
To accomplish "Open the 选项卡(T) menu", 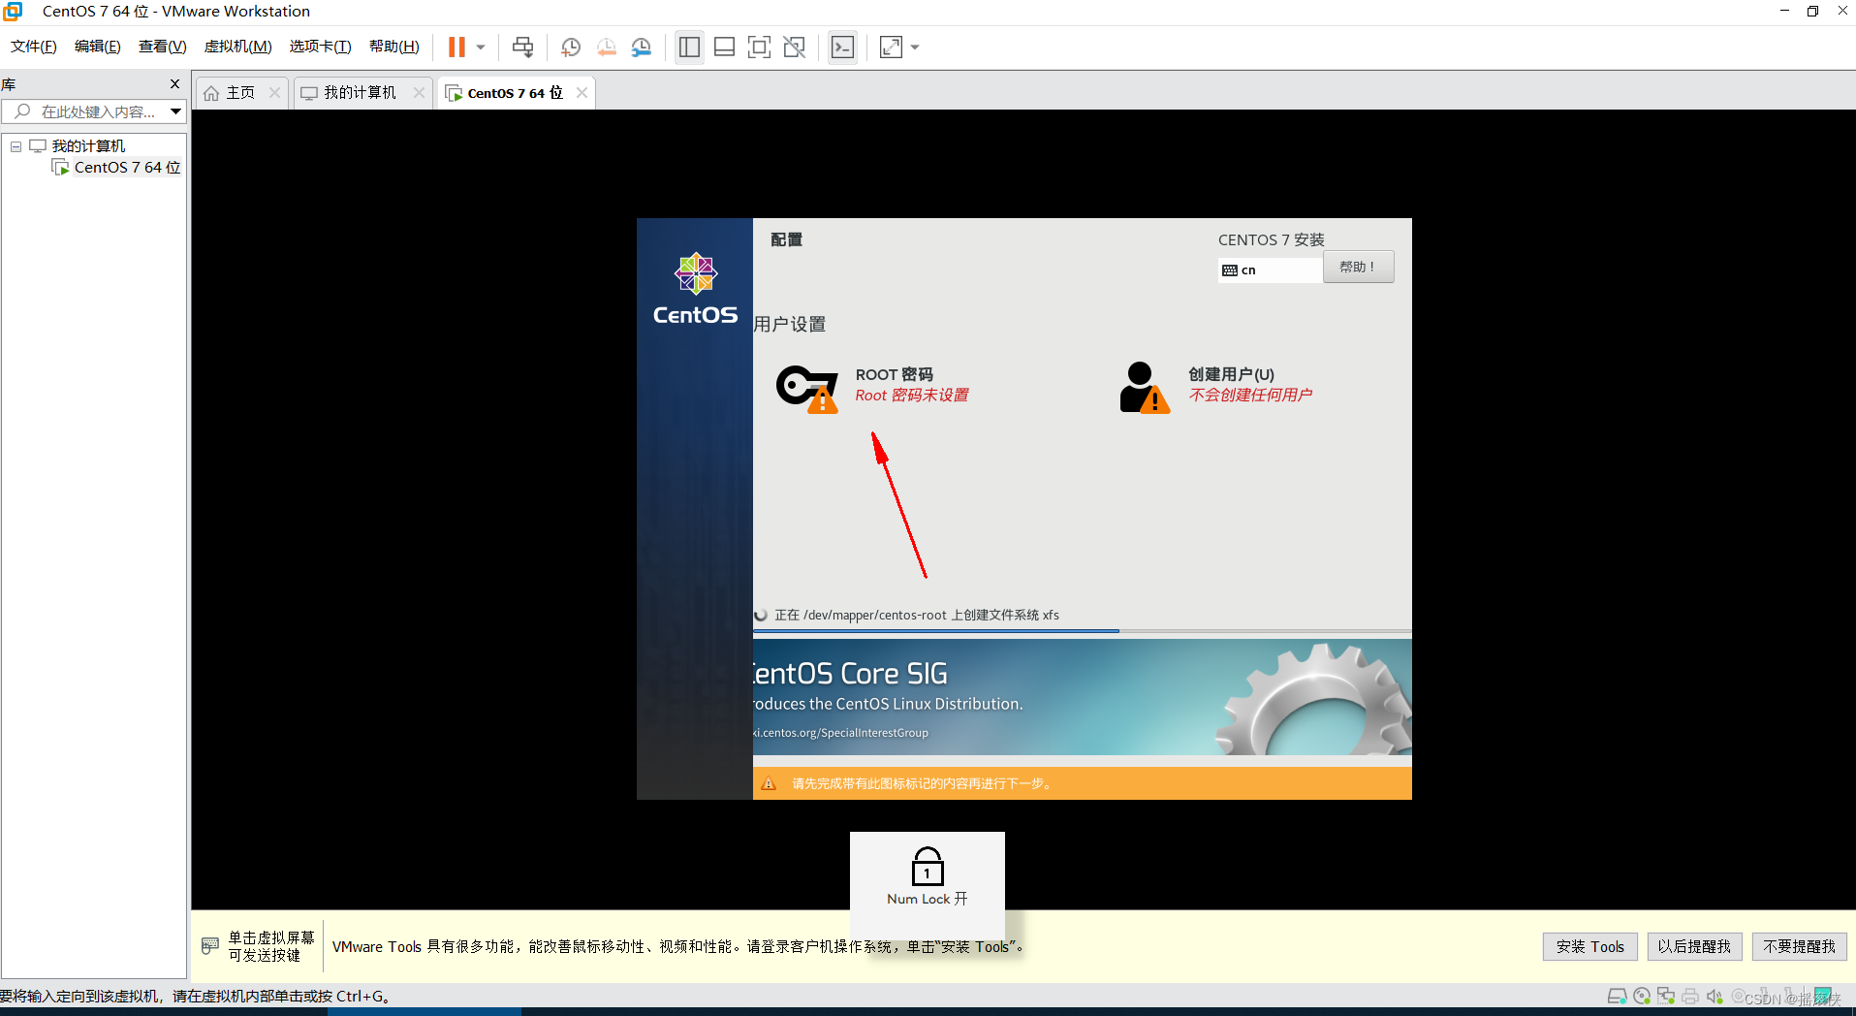I will [x=320, y=47].
